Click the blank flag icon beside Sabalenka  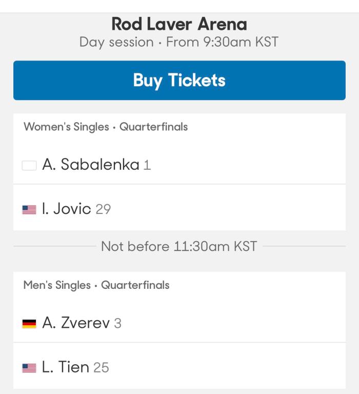point(29,166)
